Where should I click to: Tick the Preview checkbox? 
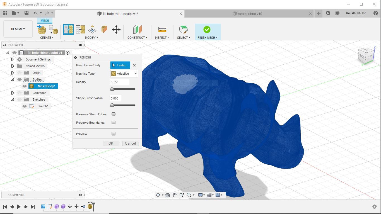tap(114, 134)
